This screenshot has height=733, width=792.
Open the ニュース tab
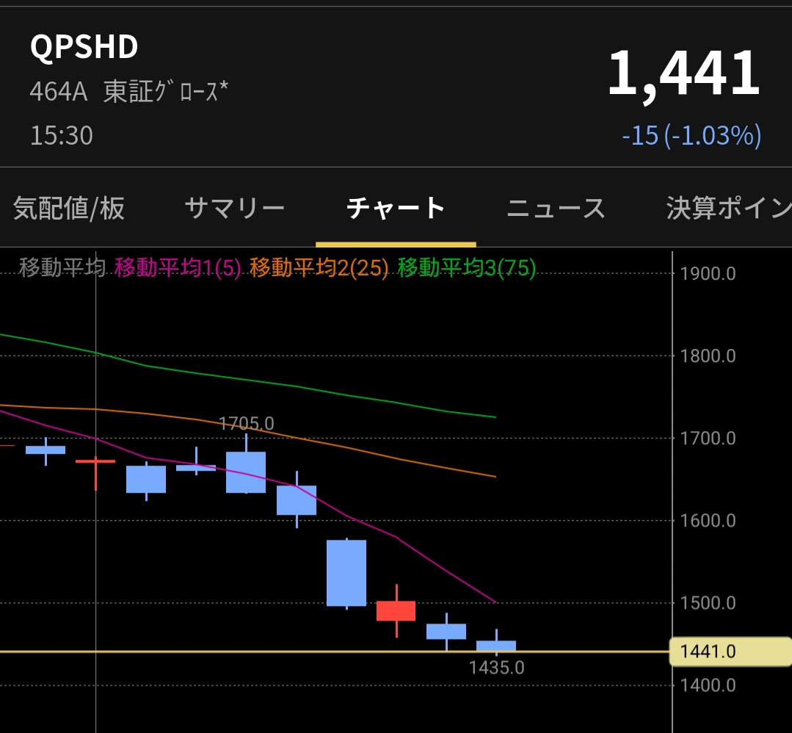pyautogui.click(x=556, y=209)
